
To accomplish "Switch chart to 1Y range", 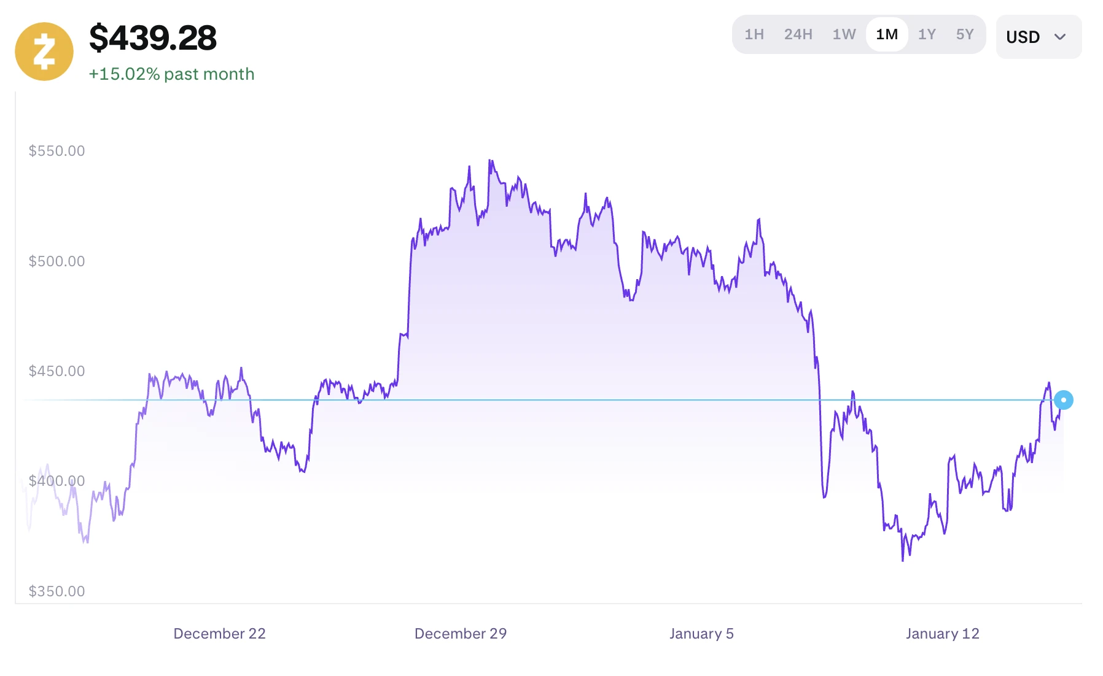I will 927,34.
